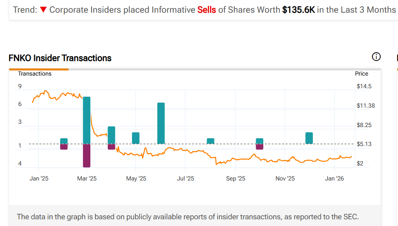Screen dimensions: 398x226
Task: Click the $135.6K value in the trend line
Action: point(298,10)
